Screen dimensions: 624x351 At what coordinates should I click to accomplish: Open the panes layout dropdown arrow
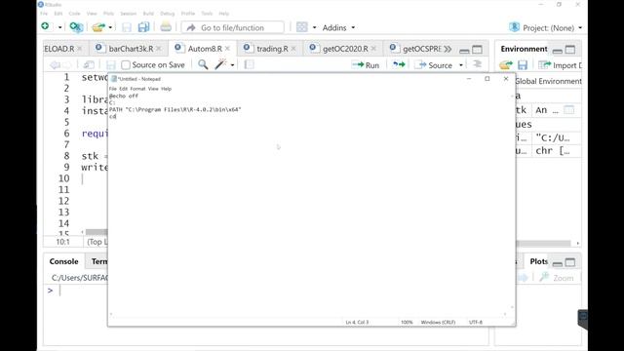click(314, 27)
